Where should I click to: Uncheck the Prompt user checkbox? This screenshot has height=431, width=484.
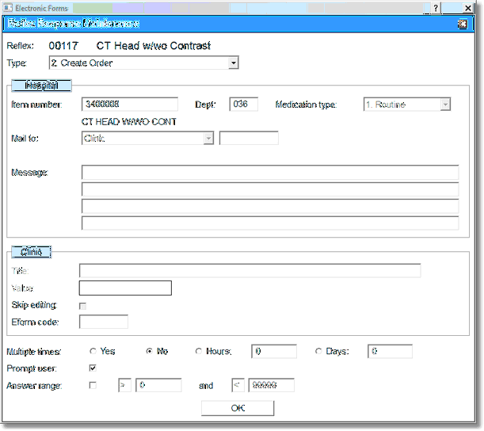93,368
